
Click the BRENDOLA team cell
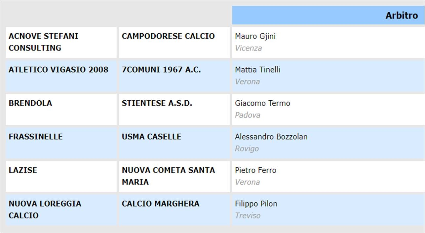click(61, 109)
